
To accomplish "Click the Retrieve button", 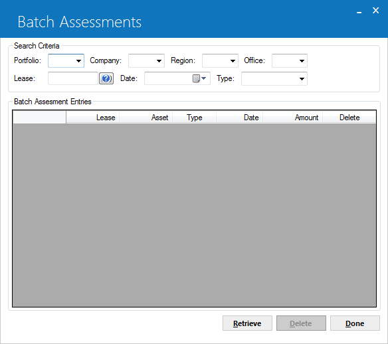I will (x=247, y=323).
